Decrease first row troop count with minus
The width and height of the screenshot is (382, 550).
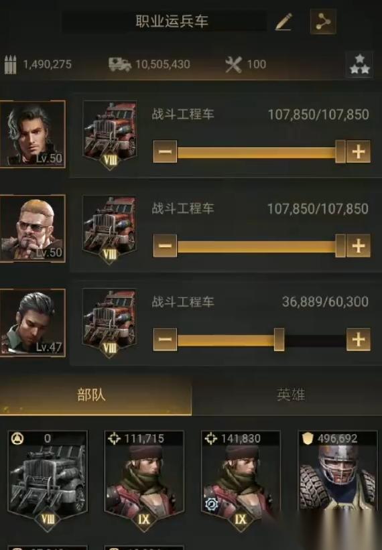click(x=165, y=151)
